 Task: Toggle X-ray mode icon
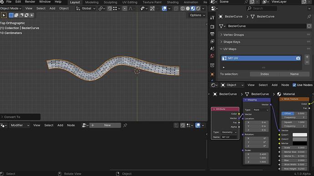[176, 8]
